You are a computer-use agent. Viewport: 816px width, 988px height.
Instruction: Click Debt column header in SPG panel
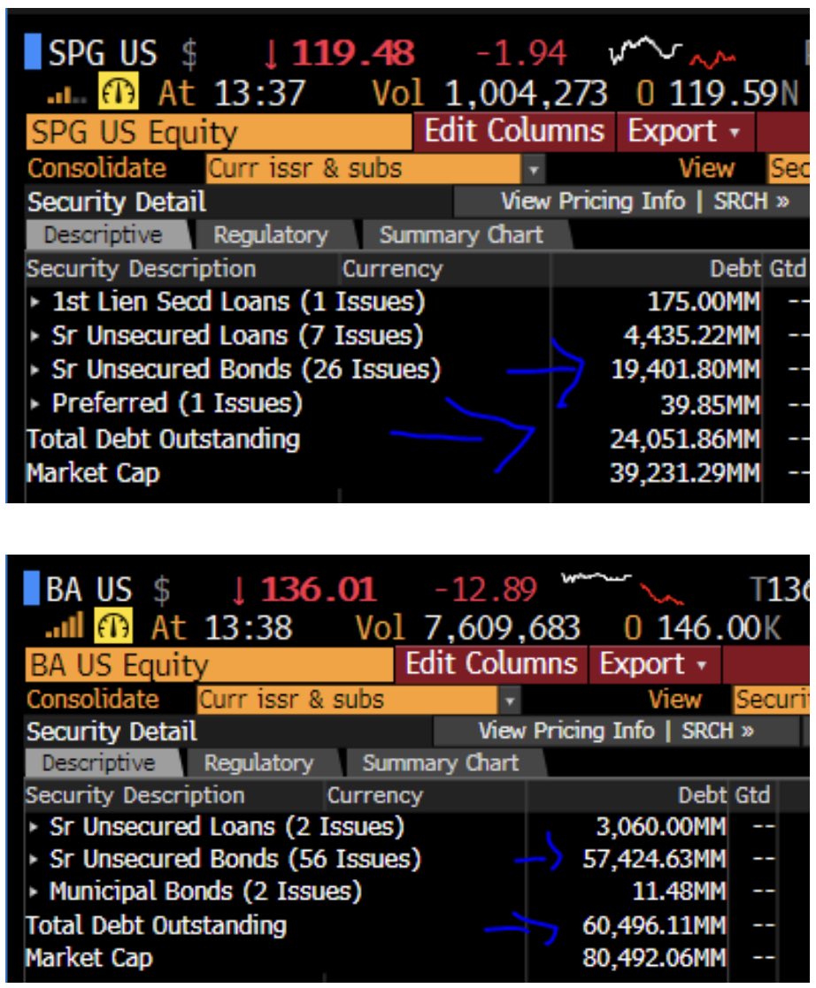pyautogui.click(x=735, y=269)
